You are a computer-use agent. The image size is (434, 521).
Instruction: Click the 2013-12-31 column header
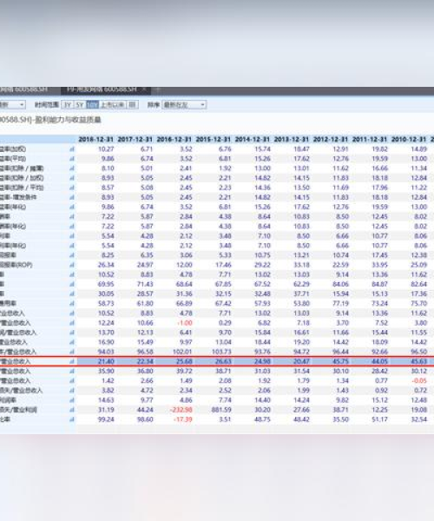292,140
